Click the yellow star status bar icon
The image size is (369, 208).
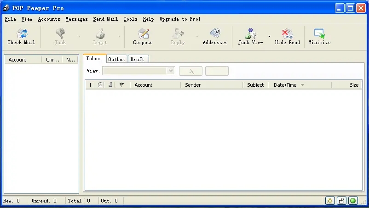click(330, 201)
